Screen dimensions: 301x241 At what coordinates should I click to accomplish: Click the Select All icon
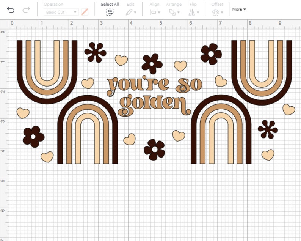click(110, 12)
